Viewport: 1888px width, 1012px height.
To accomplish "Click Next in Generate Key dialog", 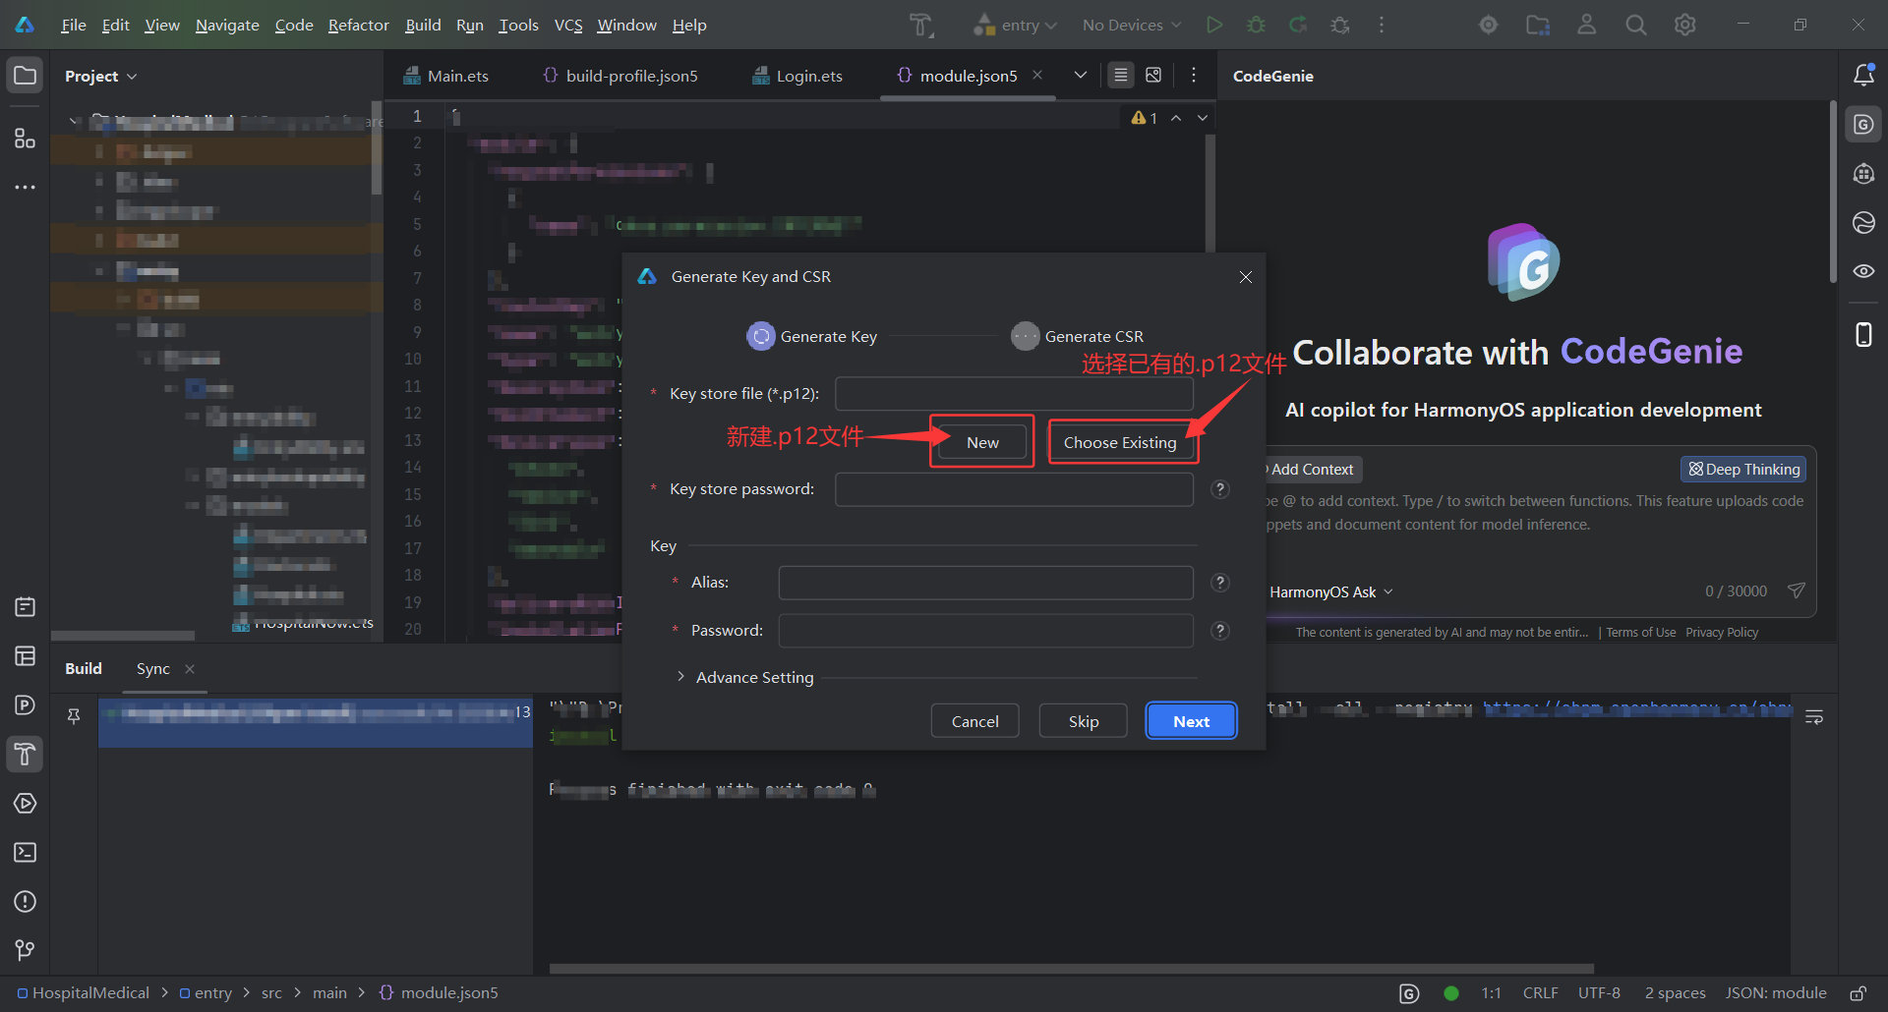I will coord(1191,721).
